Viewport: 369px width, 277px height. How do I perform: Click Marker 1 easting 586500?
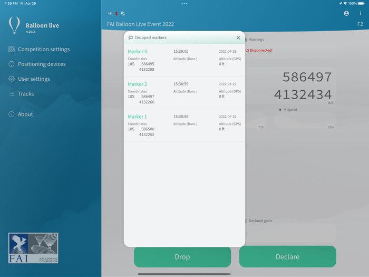148,129
